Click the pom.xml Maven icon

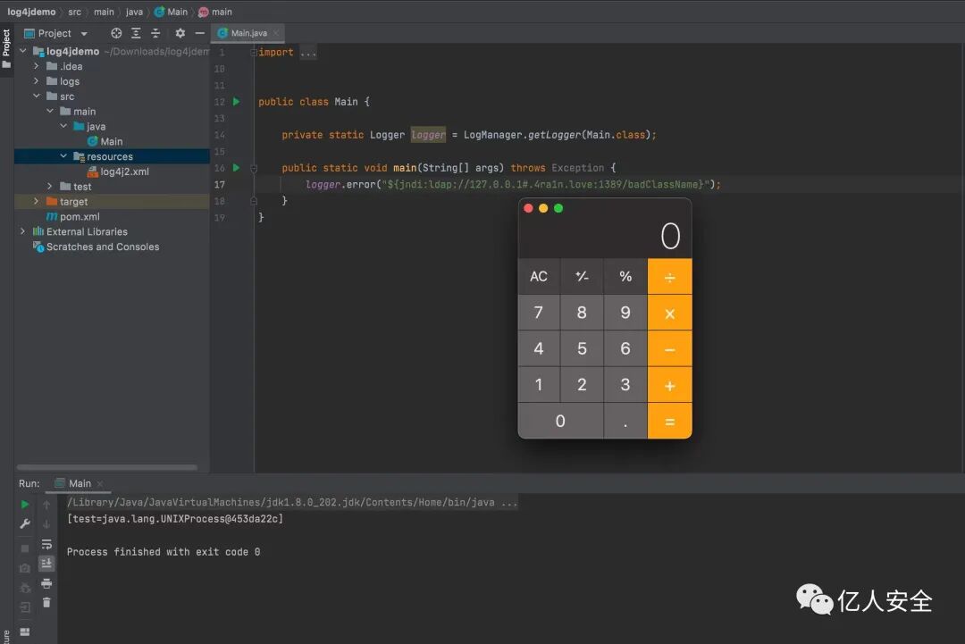click(x=52, y=216)
